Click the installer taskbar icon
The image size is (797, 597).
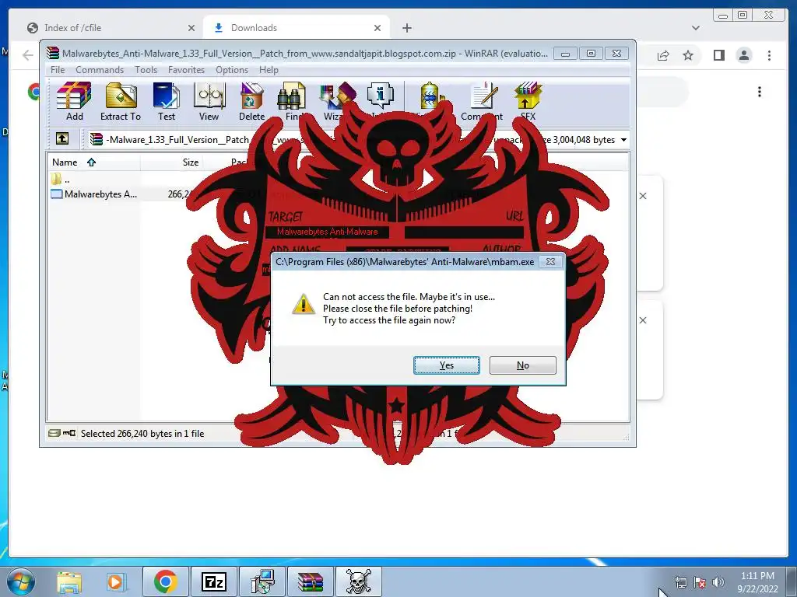(x=262, y=581)
